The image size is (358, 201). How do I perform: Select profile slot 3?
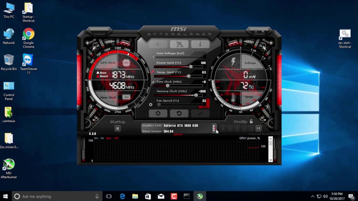point(237,128)
